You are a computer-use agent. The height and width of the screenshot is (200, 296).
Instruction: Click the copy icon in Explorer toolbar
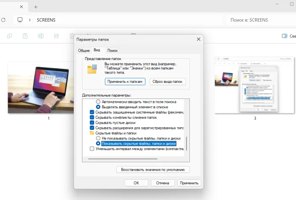tap(9, 36)
